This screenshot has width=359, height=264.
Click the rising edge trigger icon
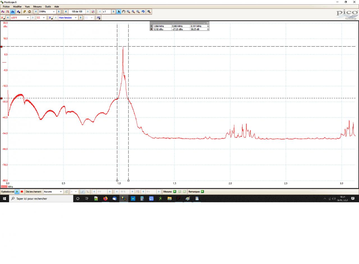(x=82, y=192)
